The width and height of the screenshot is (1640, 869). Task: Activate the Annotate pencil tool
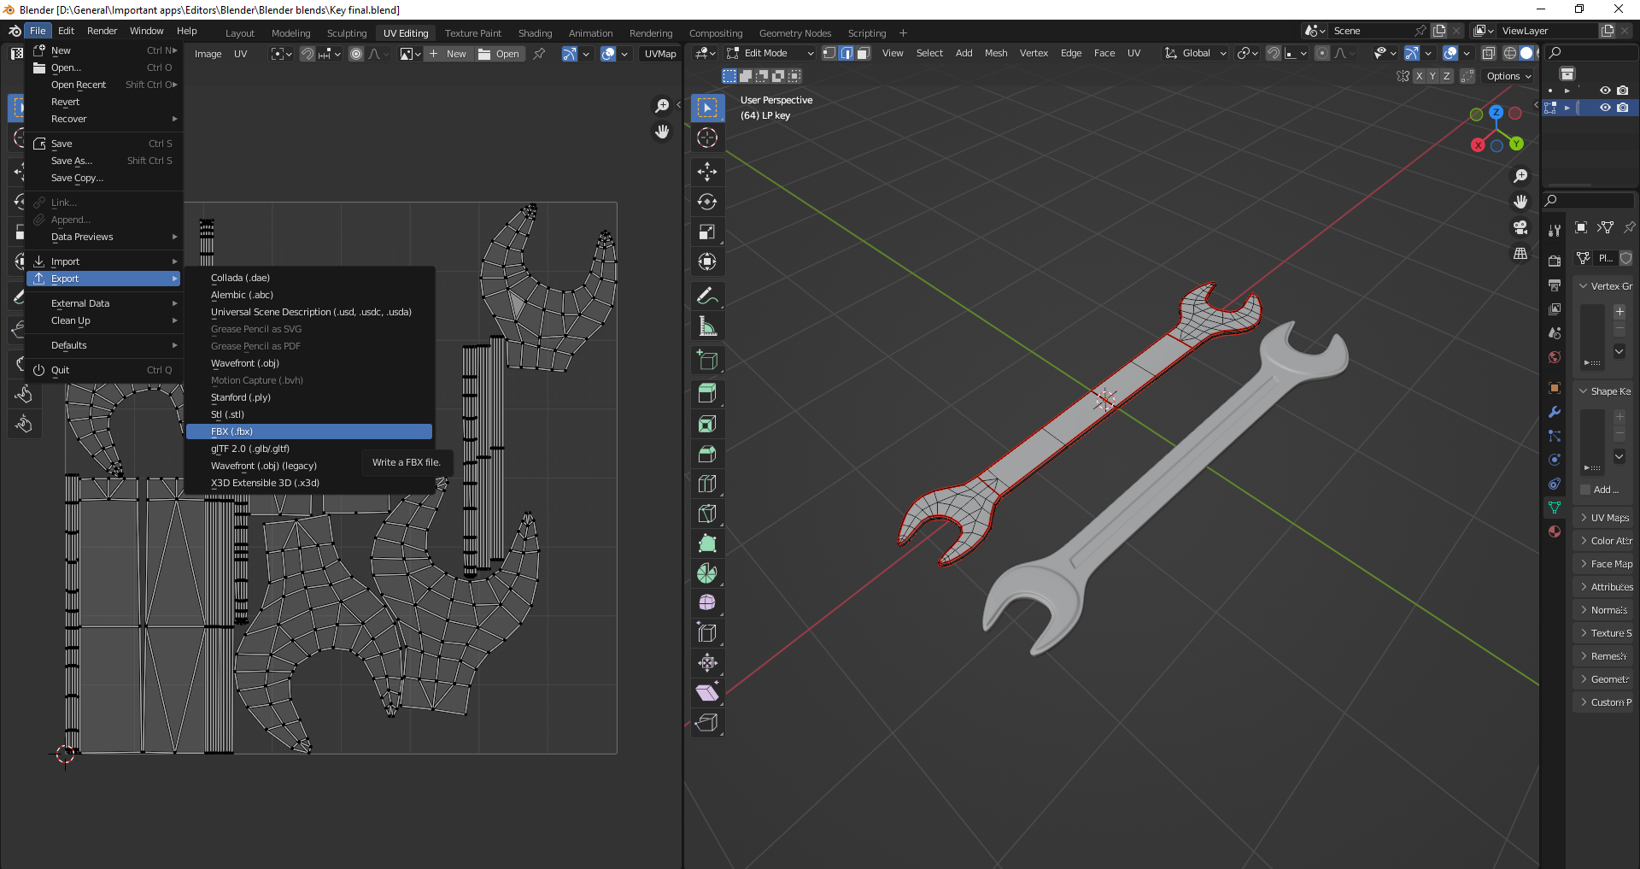pyautogui.click(x=707, y=297)
